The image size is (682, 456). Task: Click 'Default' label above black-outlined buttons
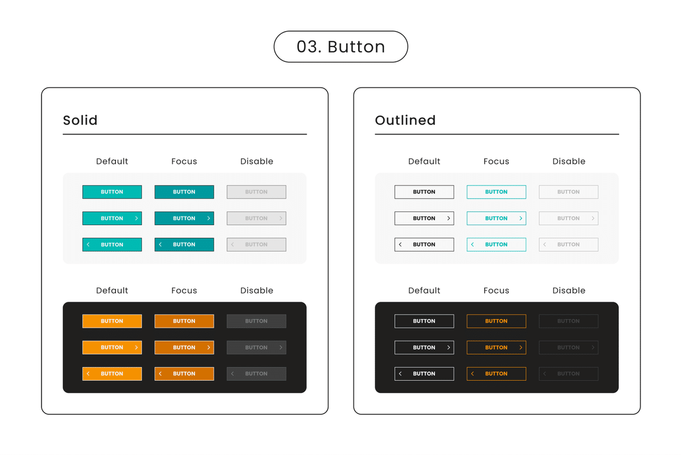click(424, 162)
